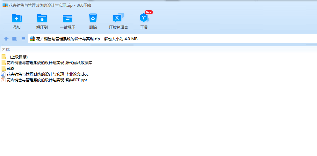
Task: Click the 360压缩 app icon in title bar
Action: [5, 5]
